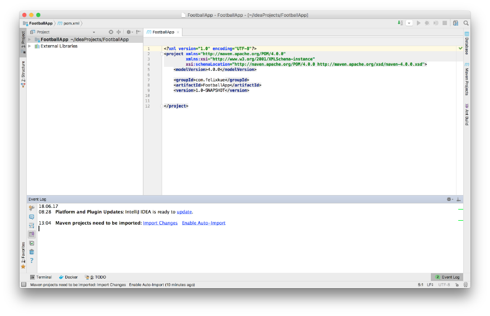Image resolution: width=490 pixels, height=316 pixels.
Task: Close the FootballApp editor tab
Action: pos(179,32)
